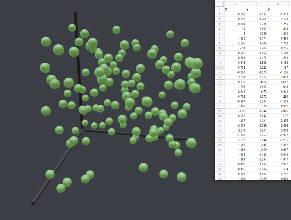291x220 pixels.
Task: Select cell containing 1.346
Action: pyautogui.click(x=278, y=29)
